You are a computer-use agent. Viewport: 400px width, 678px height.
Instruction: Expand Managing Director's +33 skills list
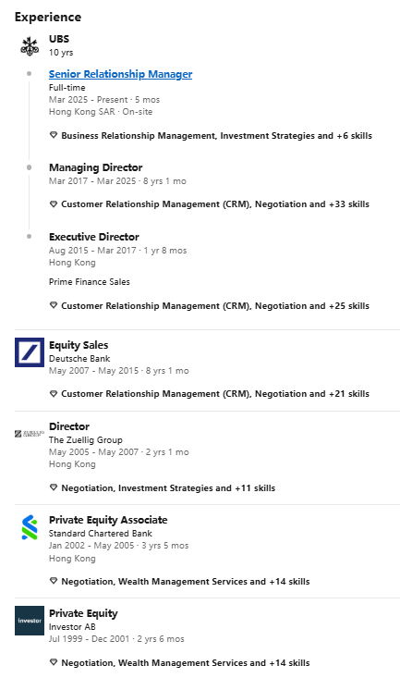(215, 204)
